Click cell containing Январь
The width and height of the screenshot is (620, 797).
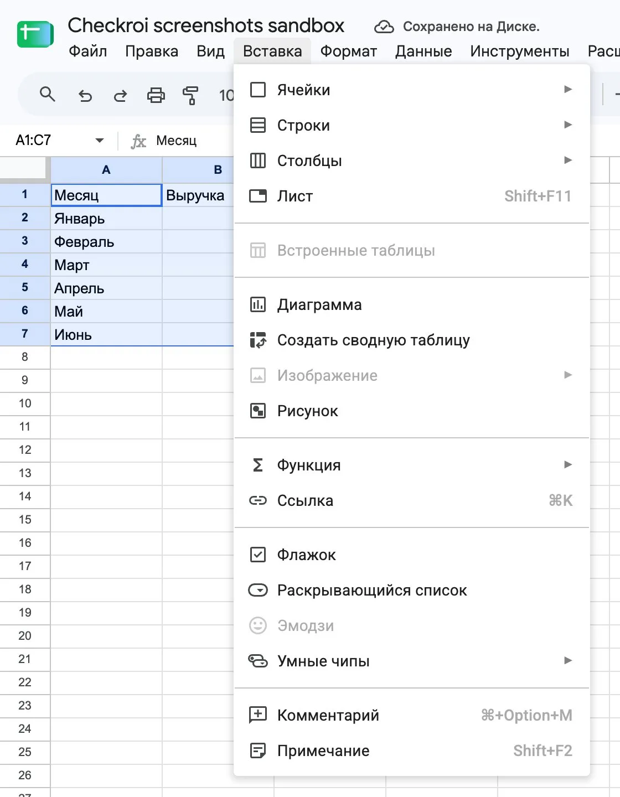[106, 218]
